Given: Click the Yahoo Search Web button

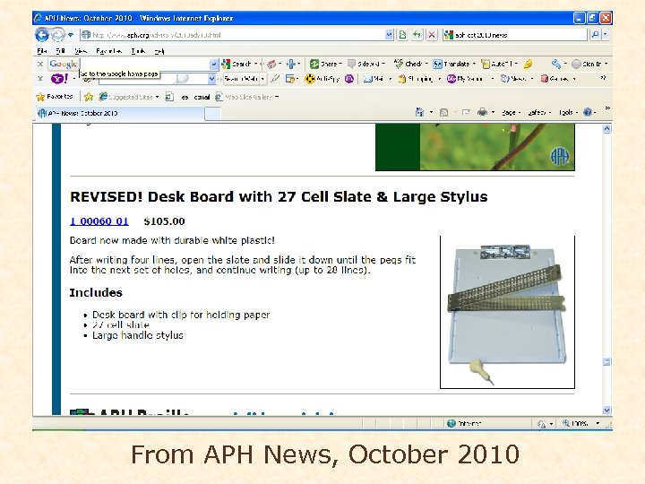Looking at the screenshot, I should click(x=241, y=79).
